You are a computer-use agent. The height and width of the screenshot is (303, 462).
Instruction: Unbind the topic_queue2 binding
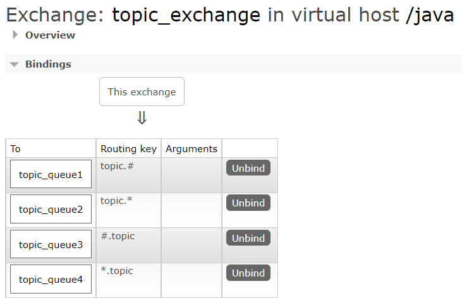tap(248, 203)
